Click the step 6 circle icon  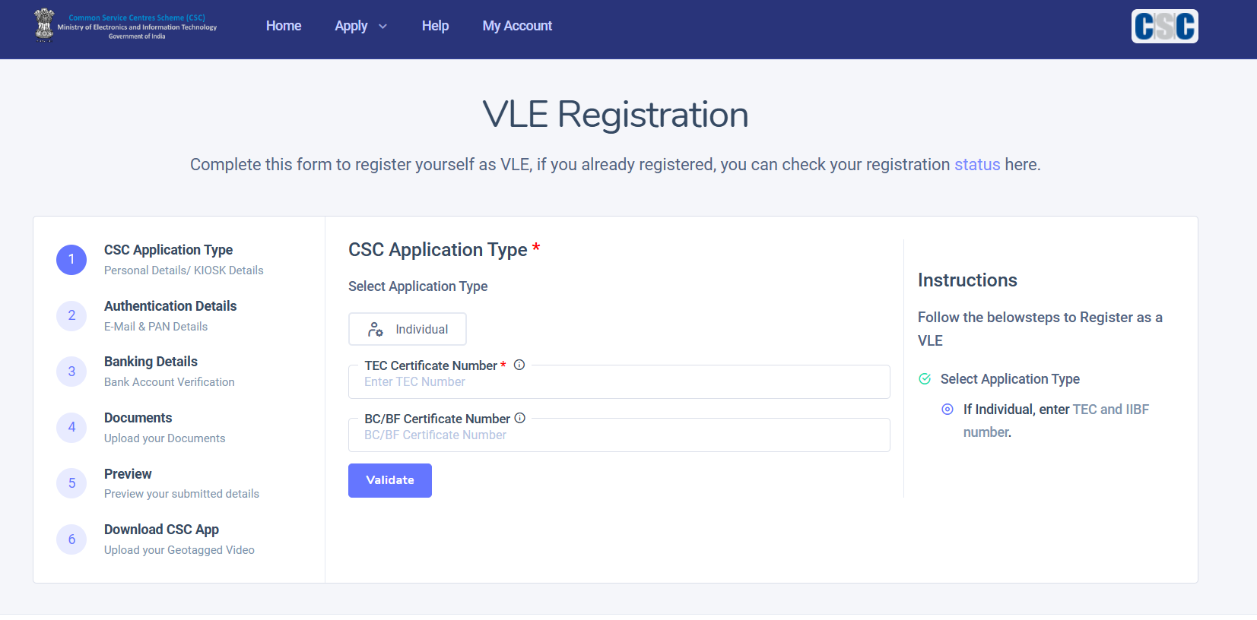coord(71,539)
